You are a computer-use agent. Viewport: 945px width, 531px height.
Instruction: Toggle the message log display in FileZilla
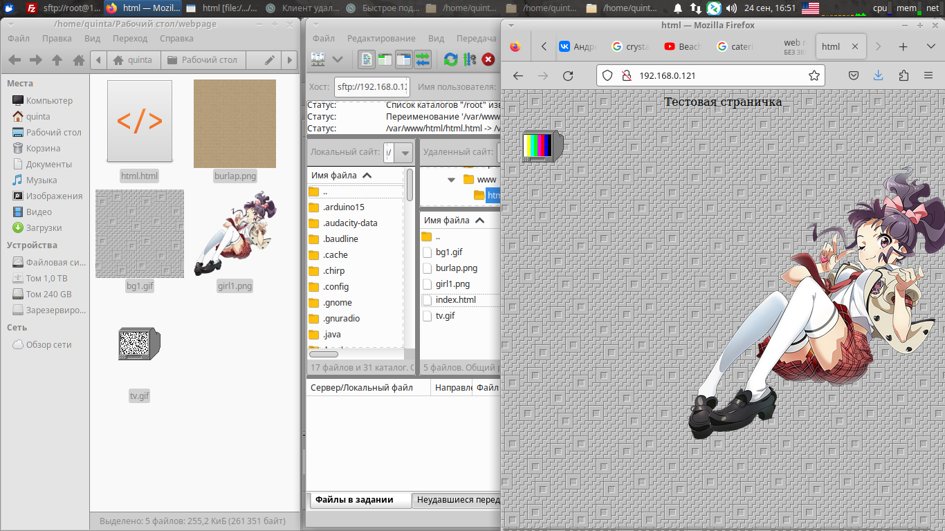pyautogui.click(x=366, y=59)
